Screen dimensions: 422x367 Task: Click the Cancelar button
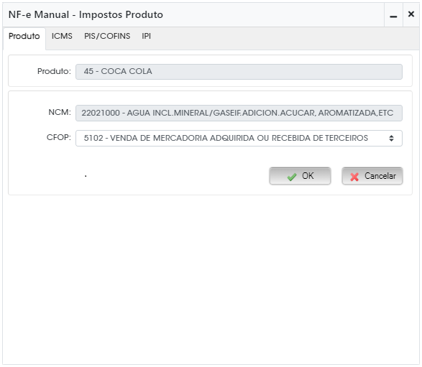tap(372, 176)
